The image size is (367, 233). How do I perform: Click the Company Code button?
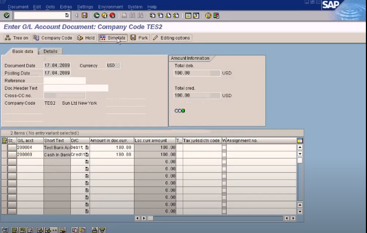[x=53, y=38]
